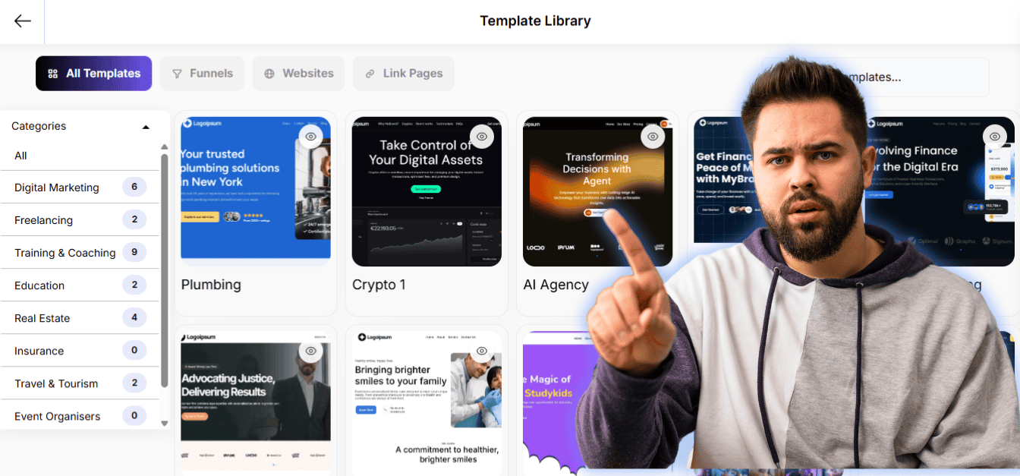Screen dimensions: 1020x476
Task: Go back using the left arrow icon
Action: [x=23, y=21]
